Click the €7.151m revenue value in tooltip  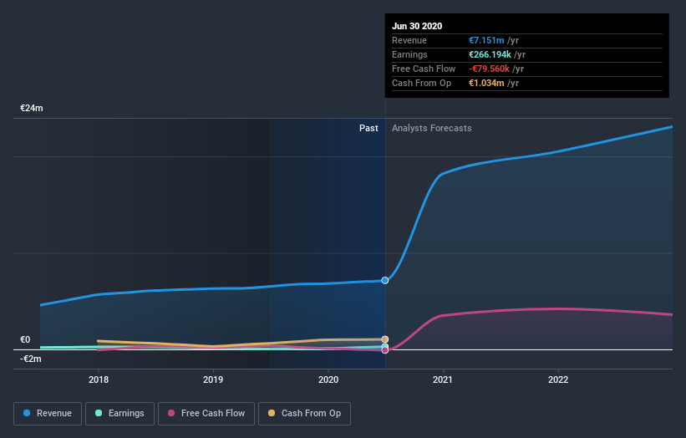486,40
